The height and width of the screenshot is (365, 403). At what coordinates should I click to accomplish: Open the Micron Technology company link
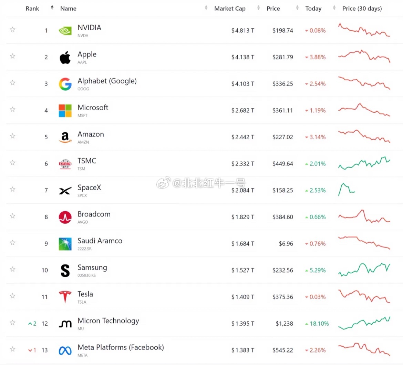coord(108,321)
